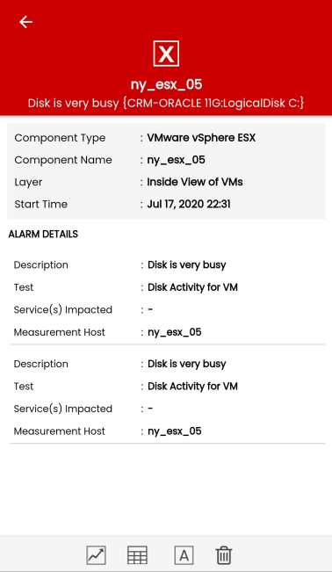Tap the acknowledge 'A' icon
Image resolution: width=332 pixels, height=572 pixels.
pyautogui.click(x=184, y=555)
